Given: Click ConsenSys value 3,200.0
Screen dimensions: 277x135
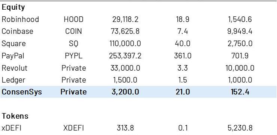Looking at the screenshot, I should tap(125, 92).
